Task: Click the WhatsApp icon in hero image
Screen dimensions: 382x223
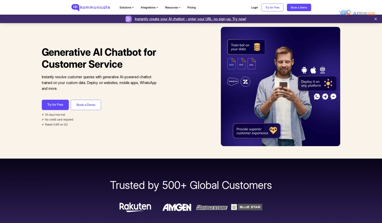Action: [x=317, y=97]
